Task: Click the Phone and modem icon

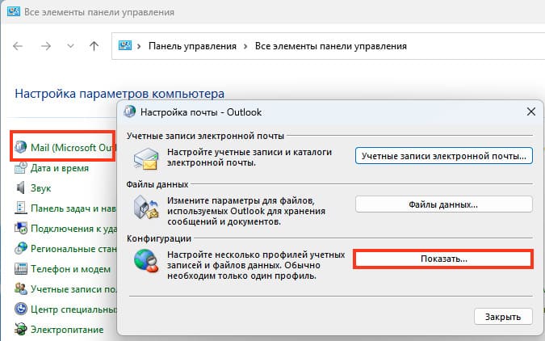Action: (21, 268)
